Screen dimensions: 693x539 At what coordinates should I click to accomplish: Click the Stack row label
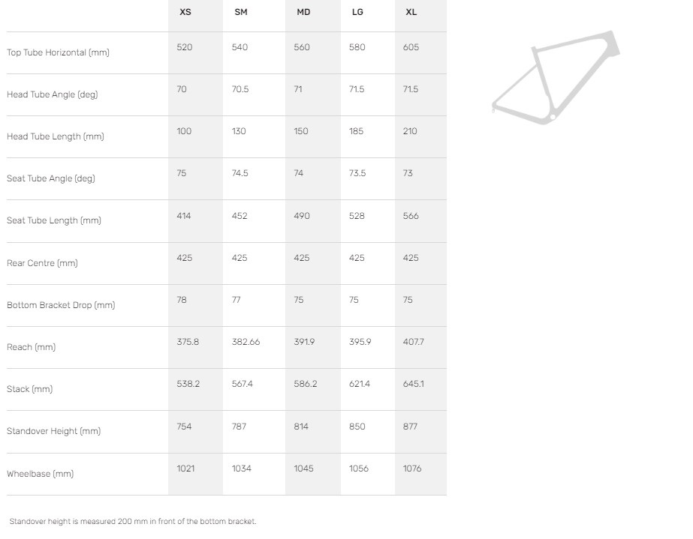click(x=29, y=389)
